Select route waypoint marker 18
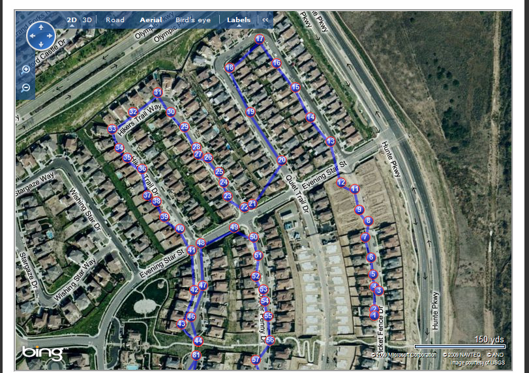 [x=230, y=67]
